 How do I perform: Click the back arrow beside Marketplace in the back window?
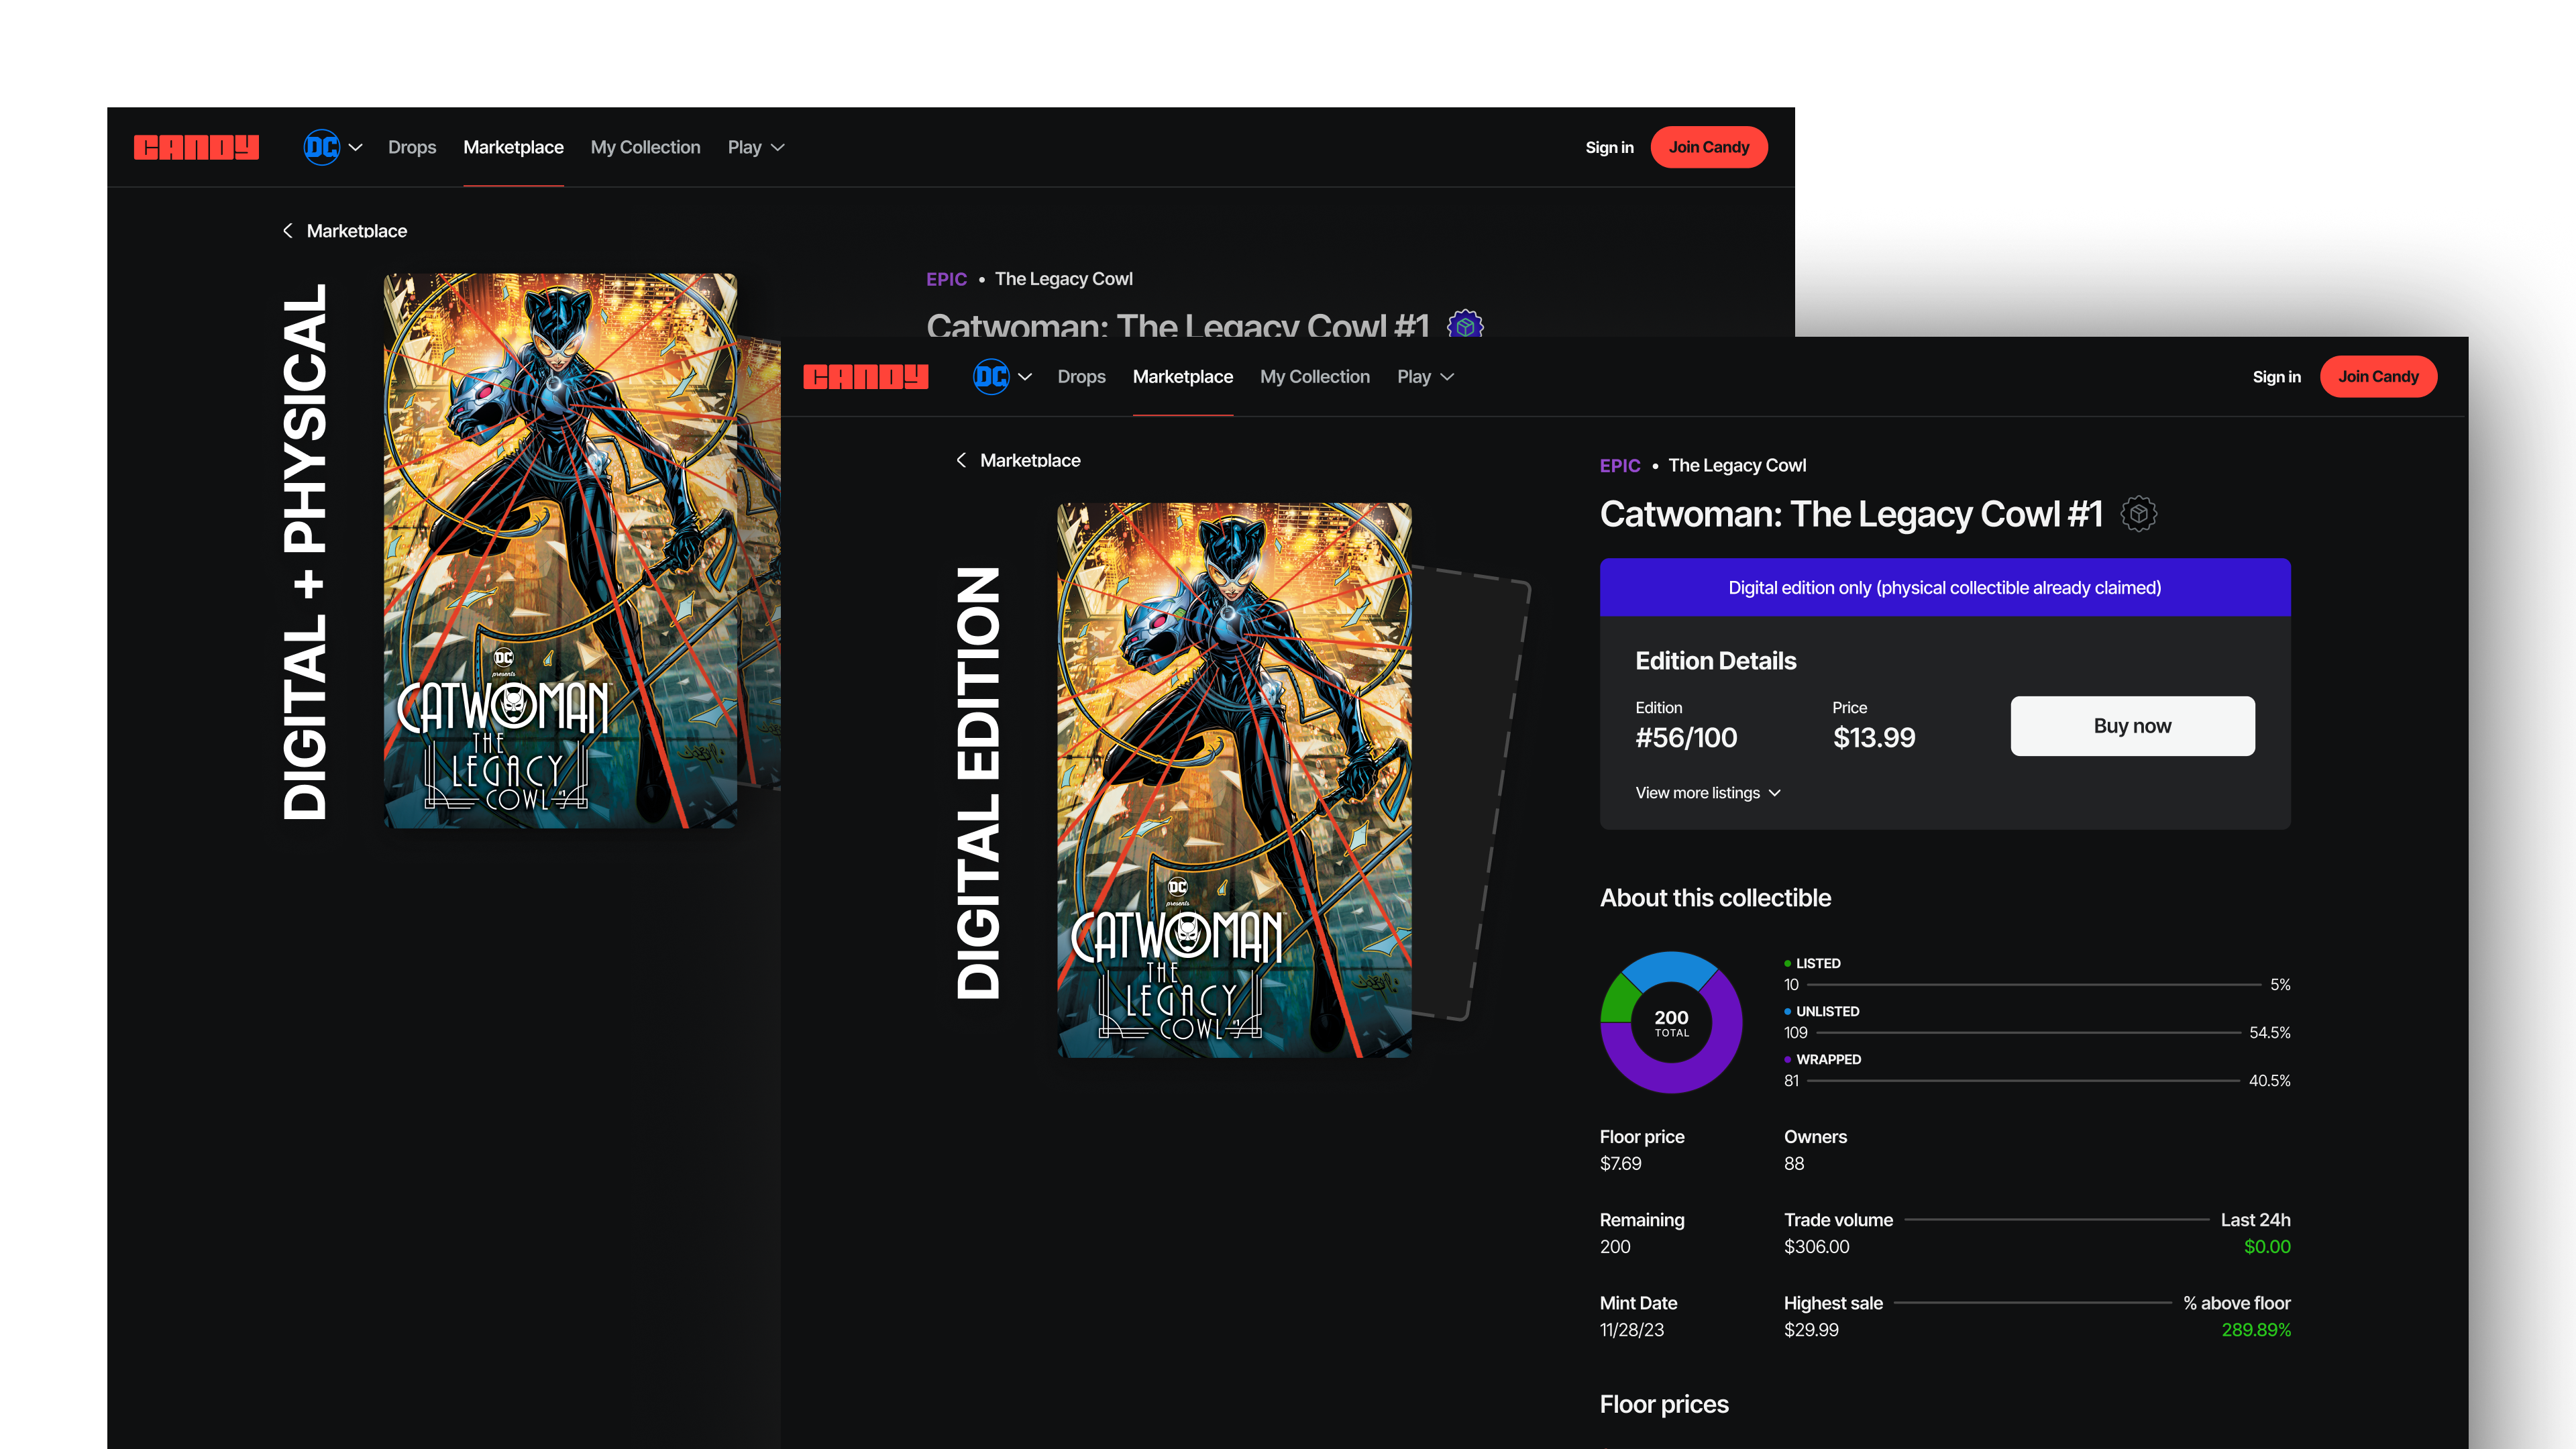click(288, 231)
